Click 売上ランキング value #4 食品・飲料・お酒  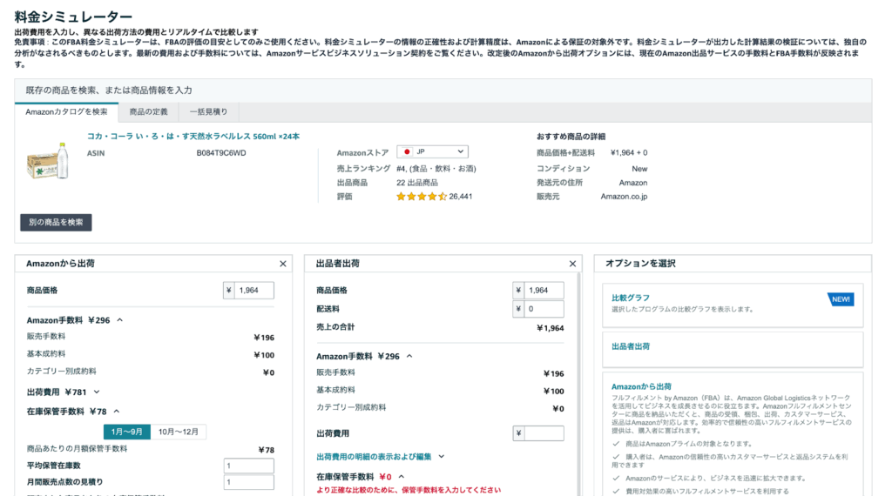[436, 169]
